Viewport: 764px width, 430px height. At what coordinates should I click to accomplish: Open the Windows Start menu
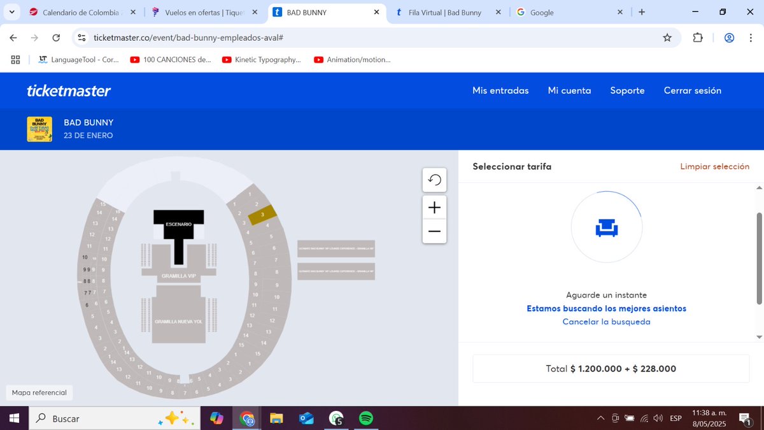tap(14, 419)
